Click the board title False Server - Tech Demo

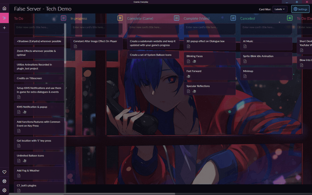coord(43,9)
